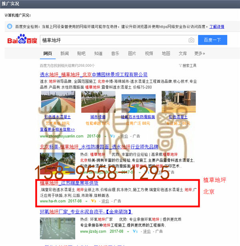Click 北京标美 result thumbnail image
The height and width of the screenshot is (246, 240).
pos(58,164)
